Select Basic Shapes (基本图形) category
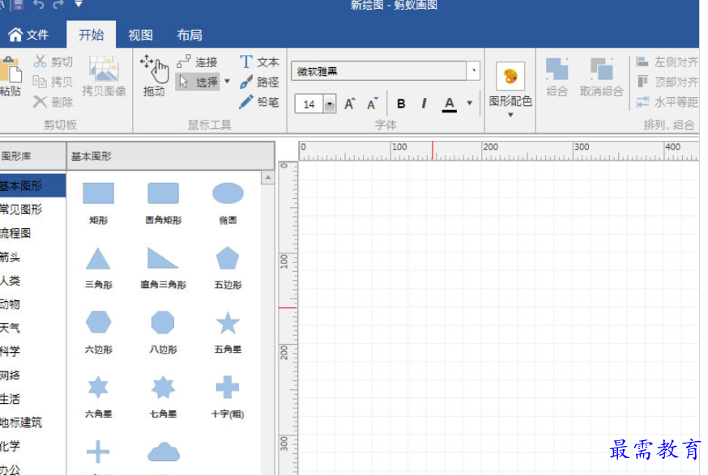 32,186
